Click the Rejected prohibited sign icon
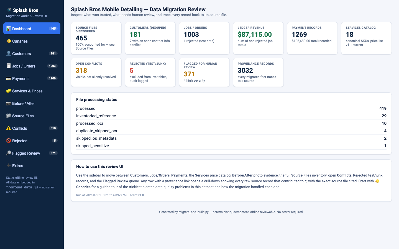The height and width of the screenshot is (249, 399). (9, 141)
